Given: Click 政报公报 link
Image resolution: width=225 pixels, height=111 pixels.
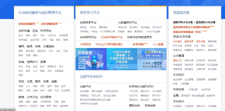Looking at the screenshot, I should [189, 60].
